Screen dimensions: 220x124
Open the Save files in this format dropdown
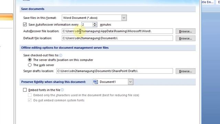[x=124, y=18]
